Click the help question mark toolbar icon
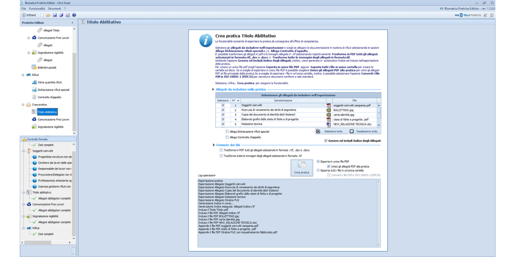 pyautogui.click(x=74, y=15)
